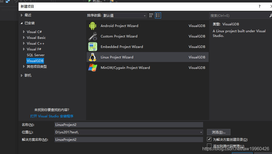
Task: Click the 浏览(B)... button
Action: [219, 132]
